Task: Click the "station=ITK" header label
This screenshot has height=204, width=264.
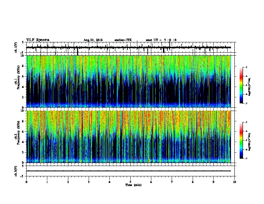Action: [x=123, y=40]
